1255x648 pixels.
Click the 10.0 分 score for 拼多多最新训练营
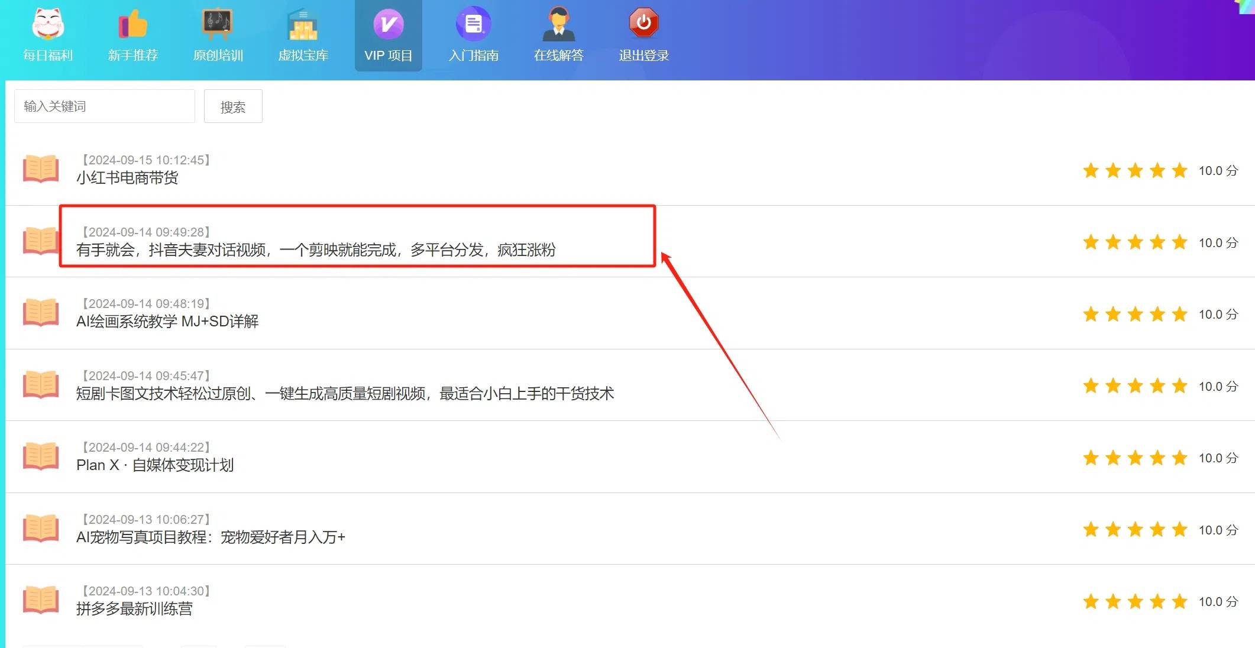[x=1218, y=602]
